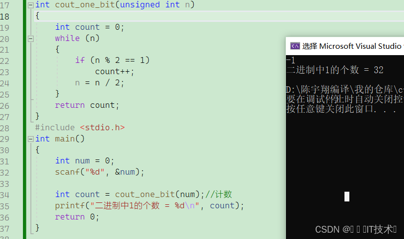The width and height of the screenshot is (404, 239).
Task: Click the 'return count;' line
Action: tap(87, 105)
